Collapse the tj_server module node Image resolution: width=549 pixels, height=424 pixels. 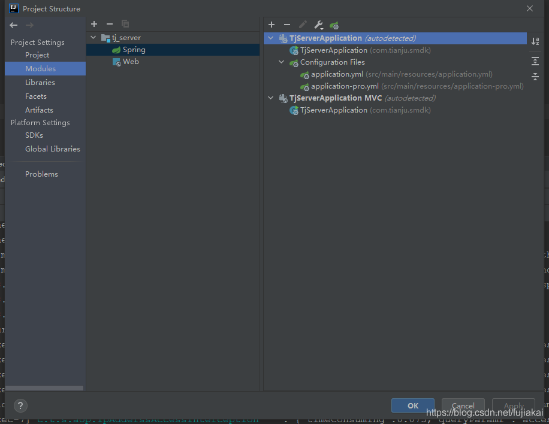point(93,37)
